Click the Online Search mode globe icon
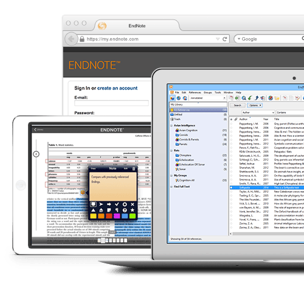 [179, 98]
